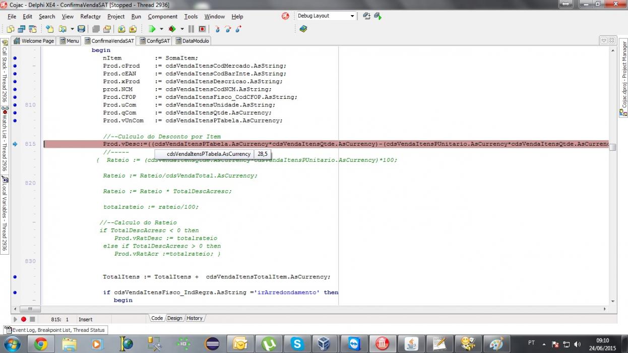Expand Run Without Debugging dropdown arrow

point(182,29)
